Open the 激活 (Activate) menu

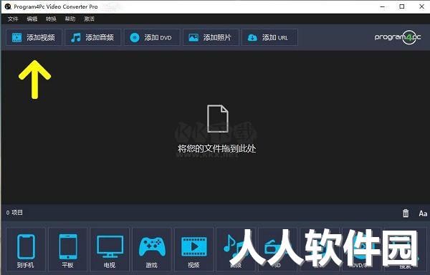(x=89, y=19)
